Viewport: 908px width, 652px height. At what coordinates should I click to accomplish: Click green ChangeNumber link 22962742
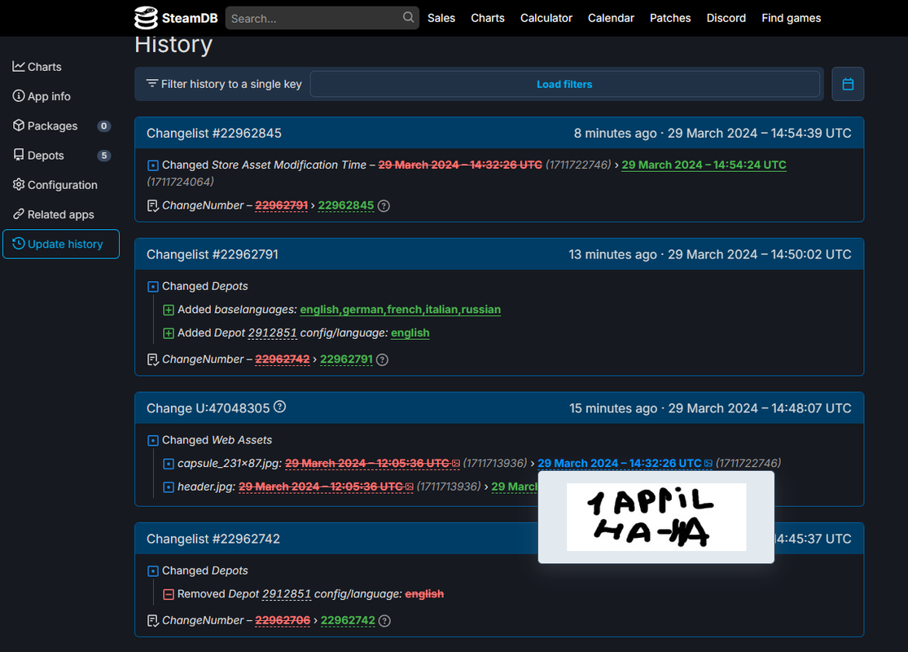point(348,621)
